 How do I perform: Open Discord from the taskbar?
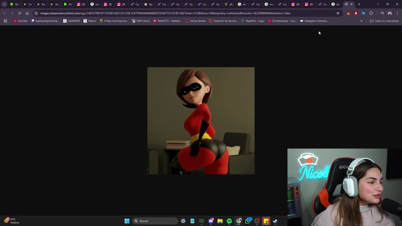coord(211,221)
